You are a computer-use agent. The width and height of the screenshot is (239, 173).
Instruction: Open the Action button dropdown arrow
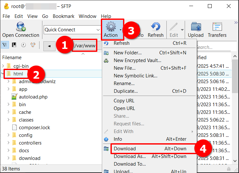(x=120, y=30)
